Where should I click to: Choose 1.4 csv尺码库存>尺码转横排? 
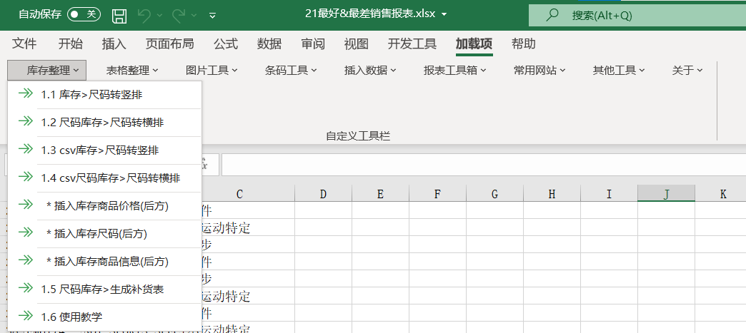click(104, 178)
